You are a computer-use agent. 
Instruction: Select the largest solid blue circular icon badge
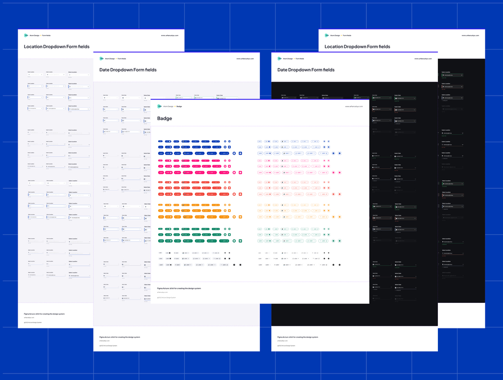234,153
